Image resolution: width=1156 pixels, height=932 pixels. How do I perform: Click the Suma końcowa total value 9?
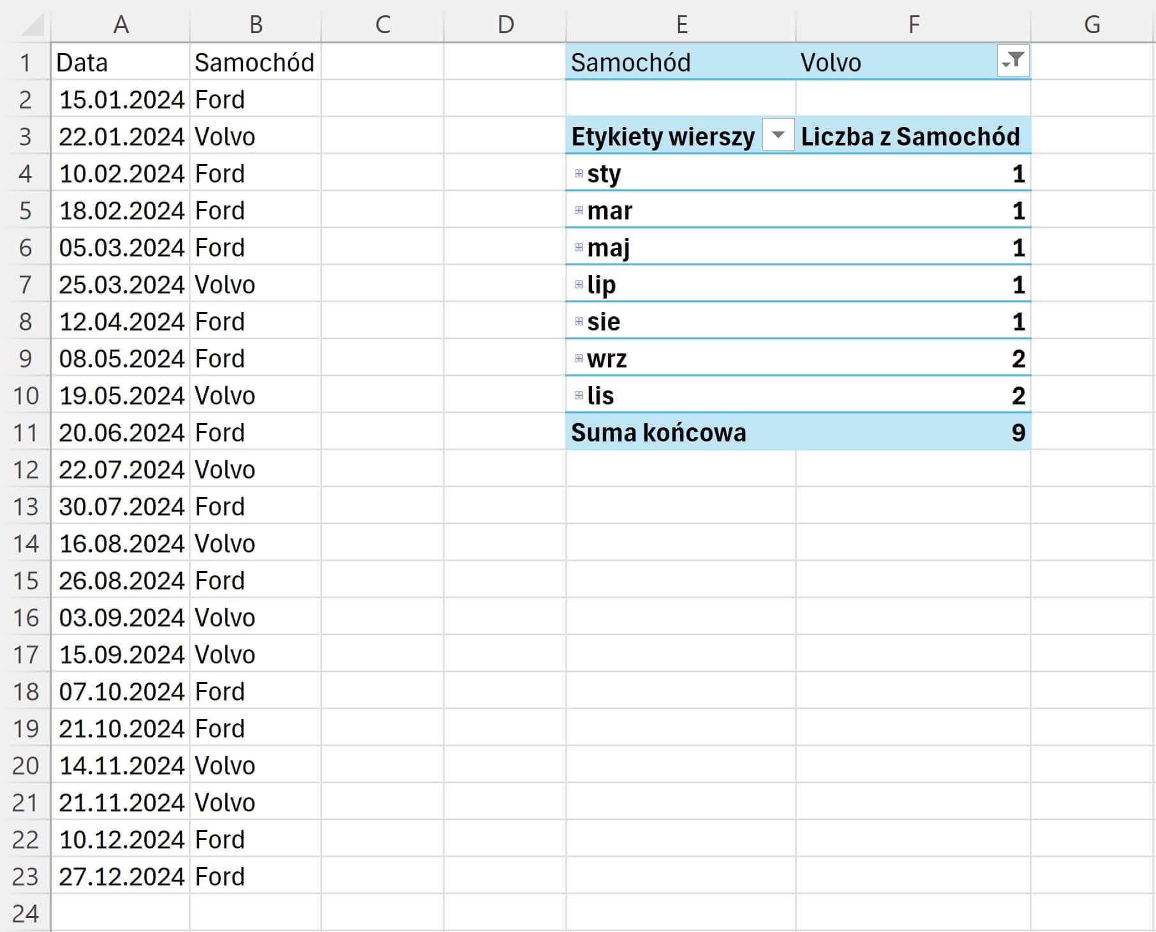point(1018,433)
